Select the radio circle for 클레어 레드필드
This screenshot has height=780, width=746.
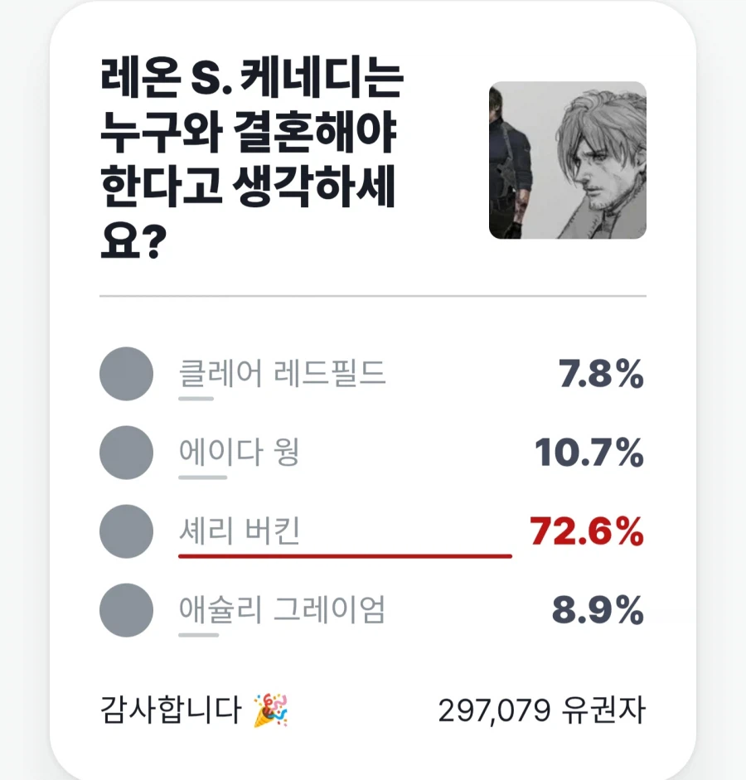pyautogui.click(x=126, y=374)
